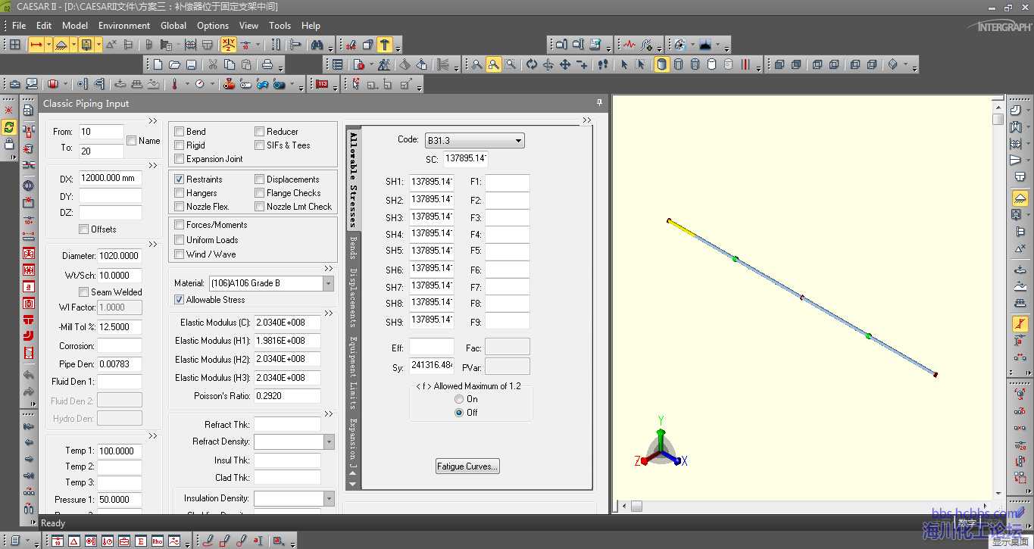Select the Off radio button
Image resolution: width=1034 pixels, height=549 pixels.
(459, 413)
